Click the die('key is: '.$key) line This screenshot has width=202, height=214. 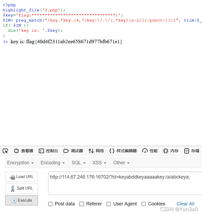tap(35, 30)
